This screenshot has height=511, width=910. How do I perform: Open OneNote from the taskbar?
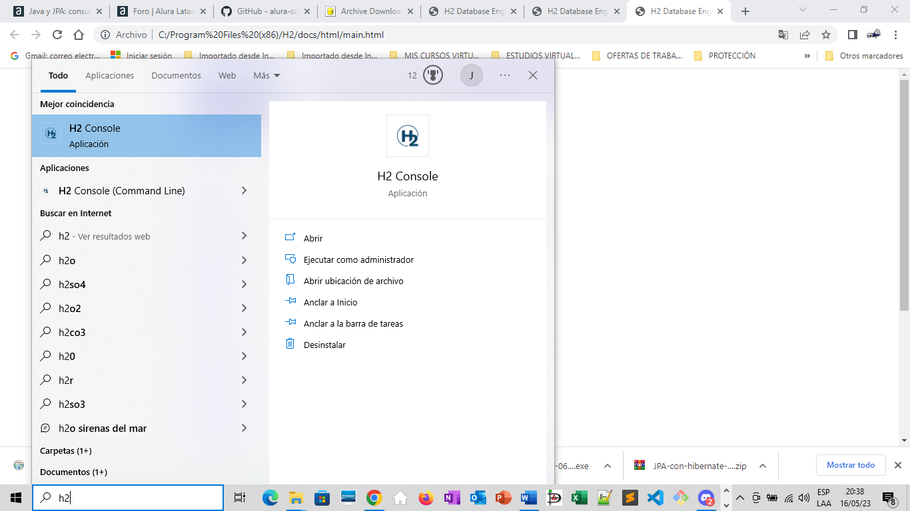[452, 498]
